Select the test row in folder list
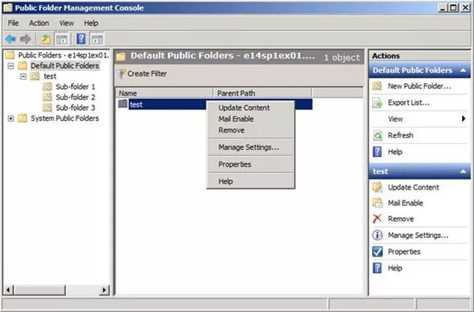 pyautogui.click(x=215, y=104)
